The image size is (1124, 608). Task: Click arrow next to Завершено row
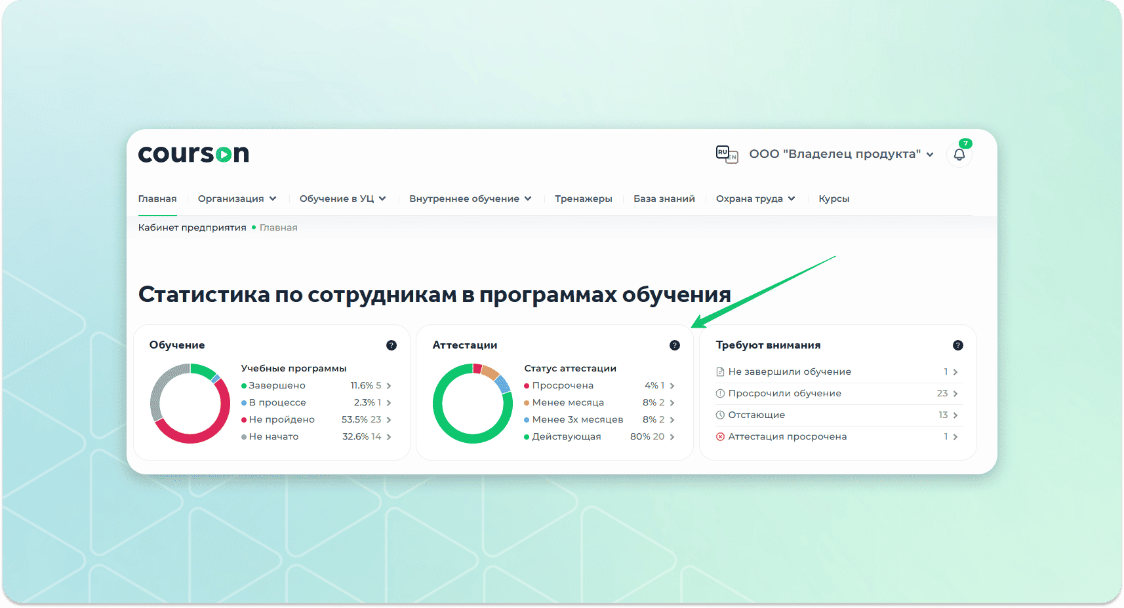pyautogui.click(x=389, y=386)
